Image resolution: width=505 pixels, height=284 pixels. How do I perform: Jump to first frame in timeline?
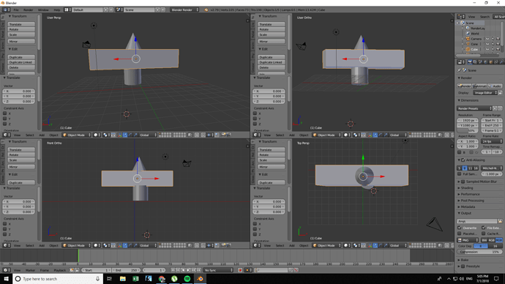pos(173,270)
